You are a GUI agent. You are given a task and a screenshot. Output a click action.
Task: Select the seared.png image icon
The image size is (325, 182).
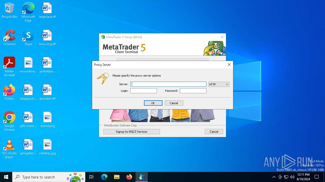tap(47, 120)
